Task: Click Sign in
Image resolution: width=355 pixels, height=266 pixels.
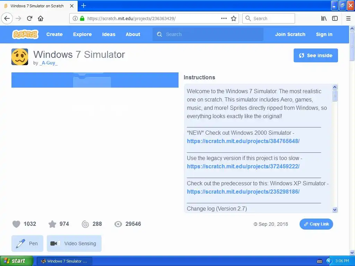Action: pyautogui.click(x=324, y=34)
